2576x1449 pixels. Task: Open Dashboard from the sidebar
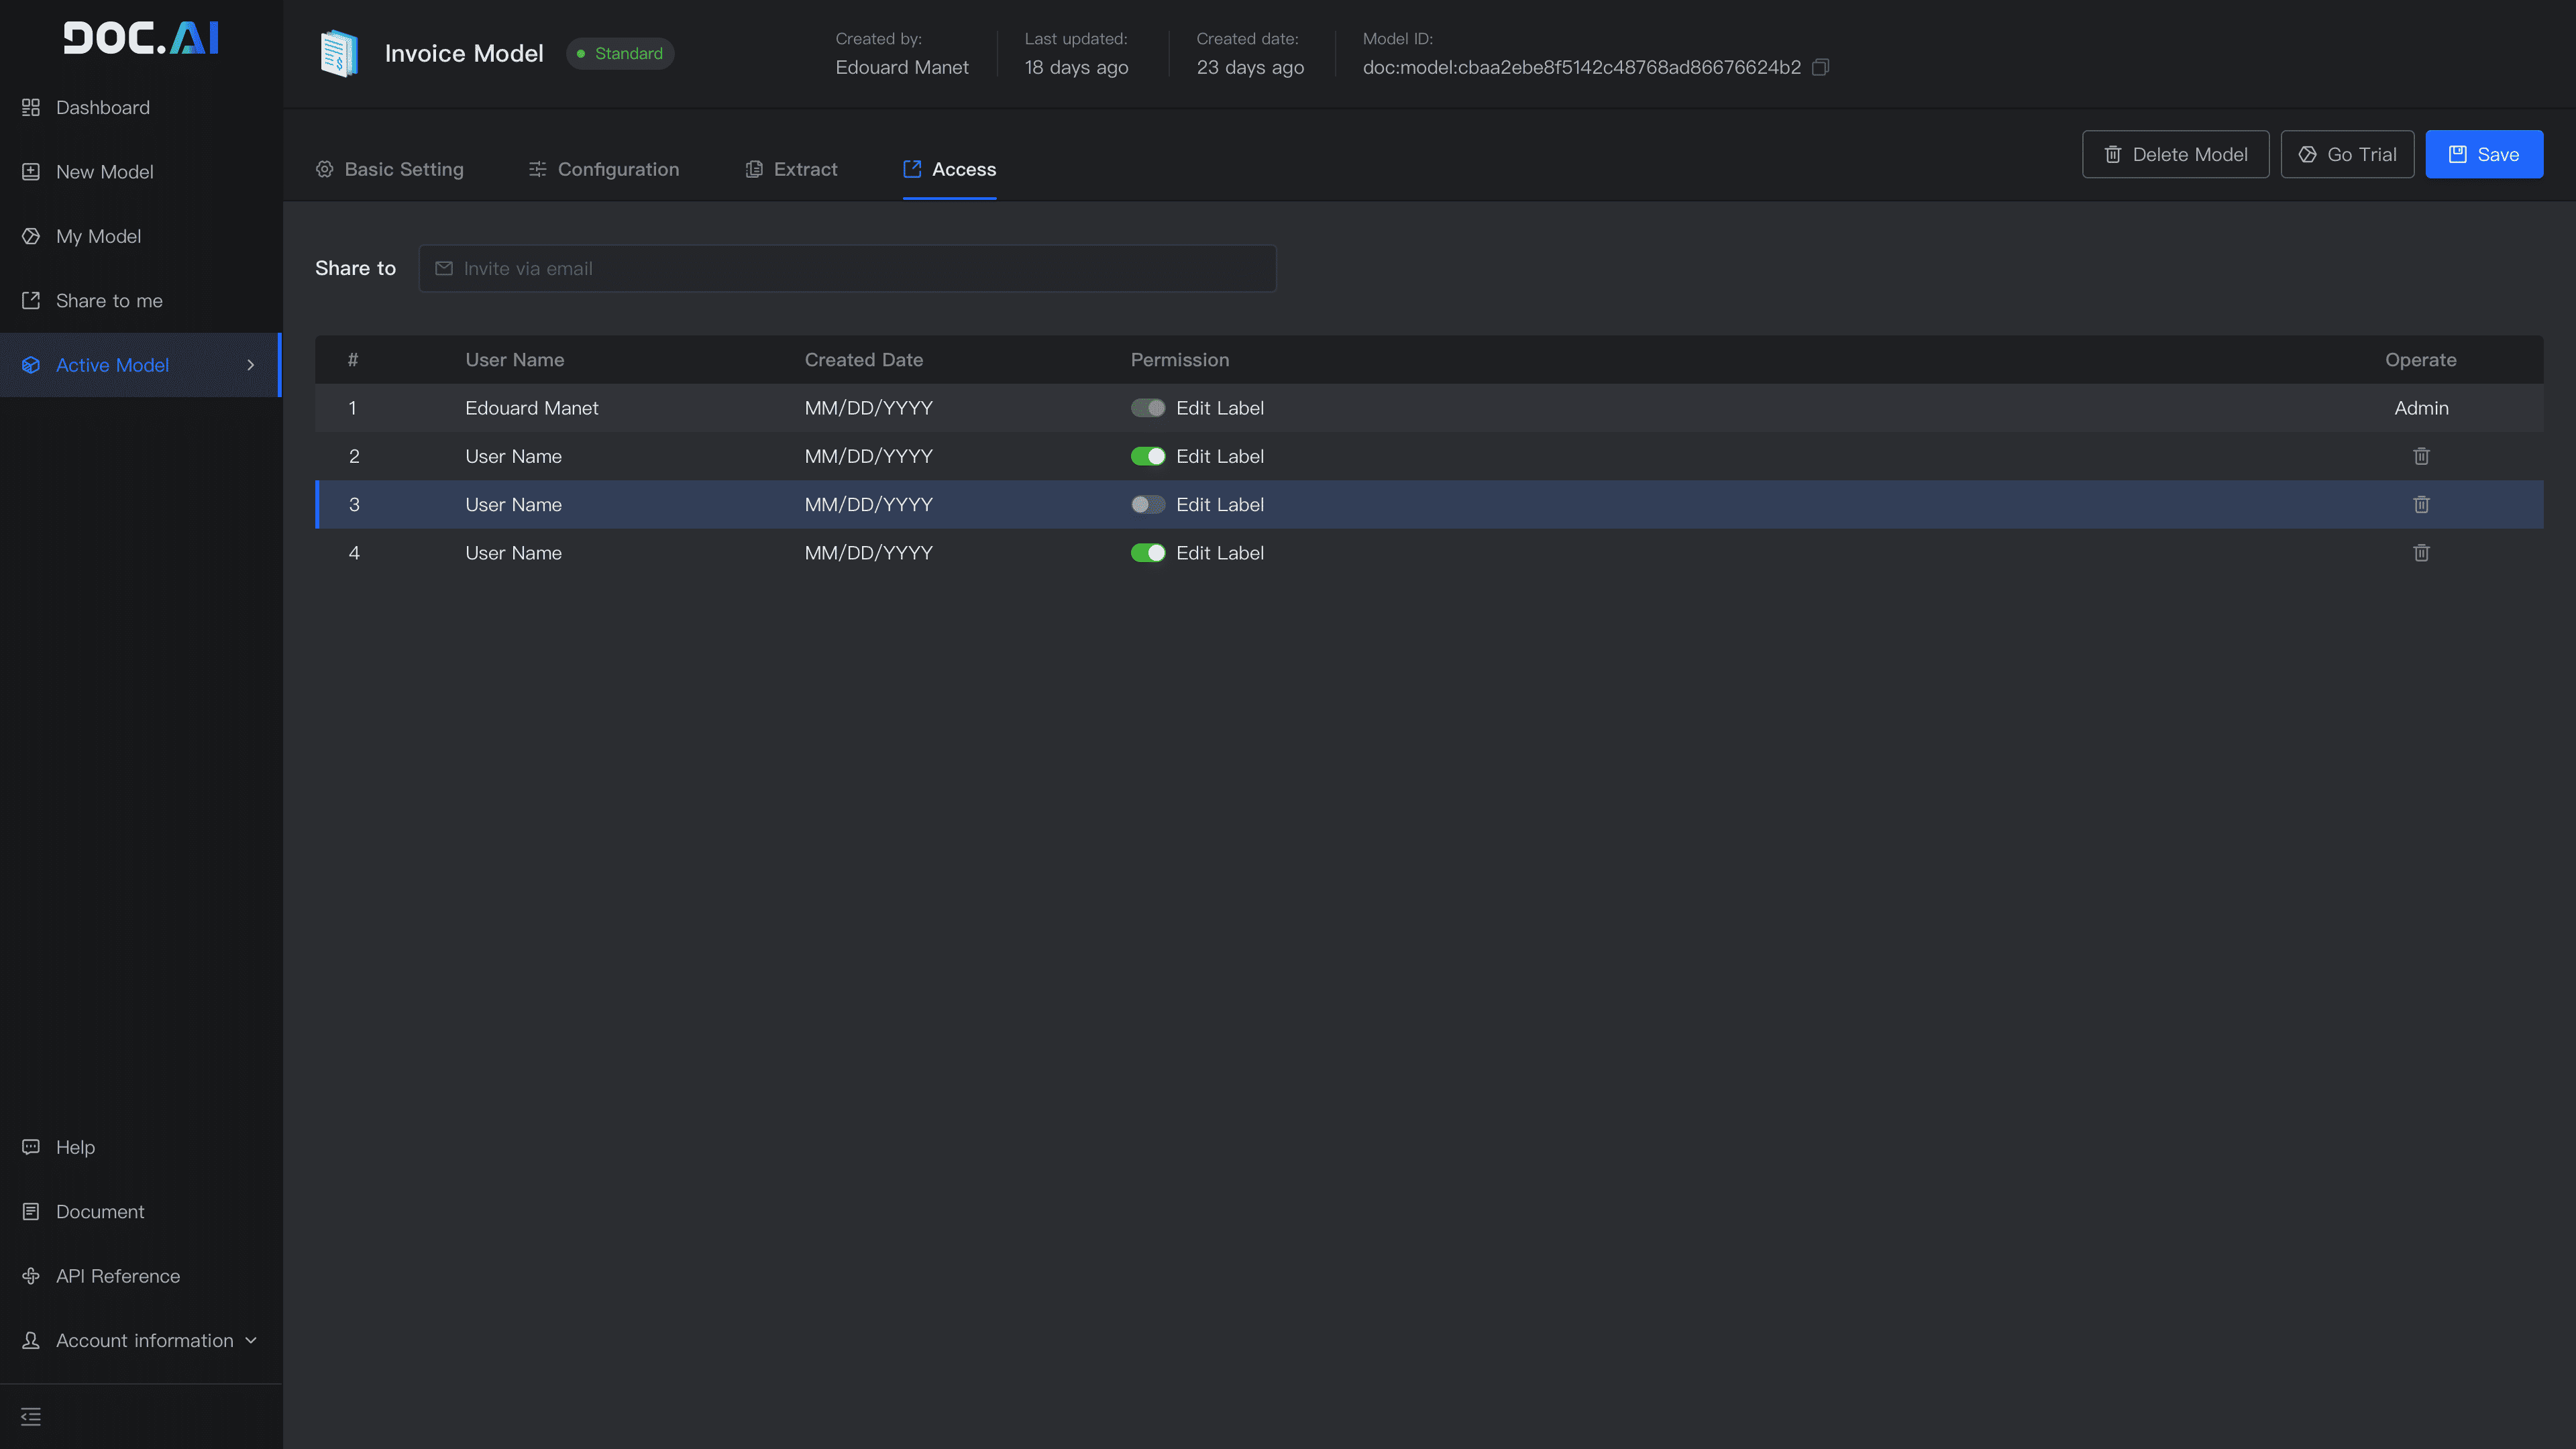[102, 107]
